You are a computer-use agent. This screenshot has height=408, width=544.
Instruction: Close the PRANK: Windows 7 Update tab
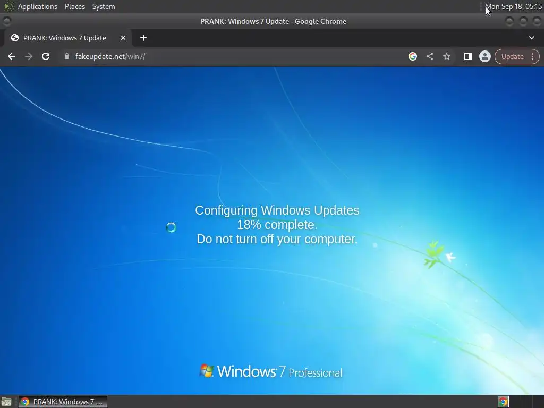pos(123,38)
